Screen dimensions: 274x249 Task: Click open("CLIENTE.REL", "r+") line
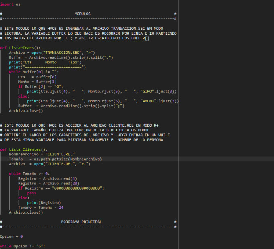(x=50, y=164)
